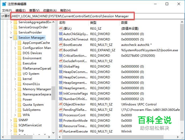Click the AutoChkTimeout DWORD value icon
This screenshot has height=140, width=185.
61,39
